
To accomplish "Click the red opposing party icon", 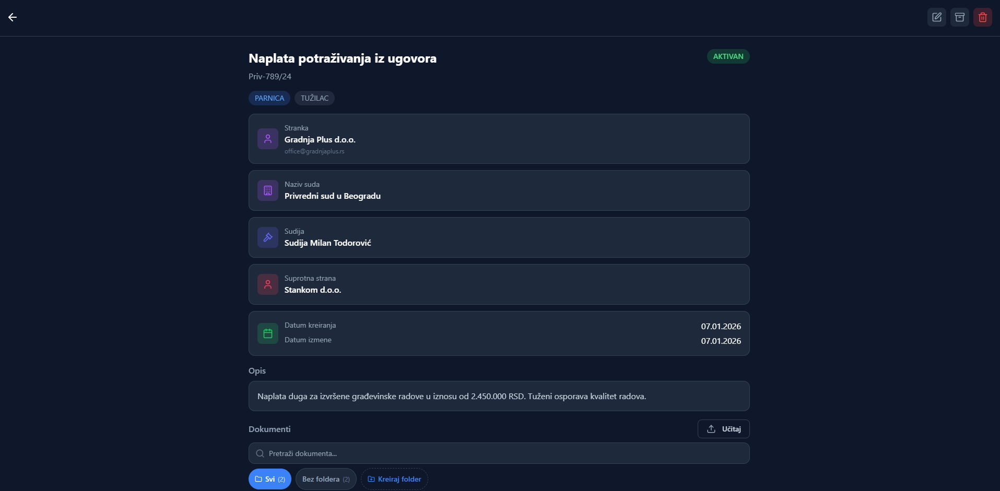I will [268, 284].
